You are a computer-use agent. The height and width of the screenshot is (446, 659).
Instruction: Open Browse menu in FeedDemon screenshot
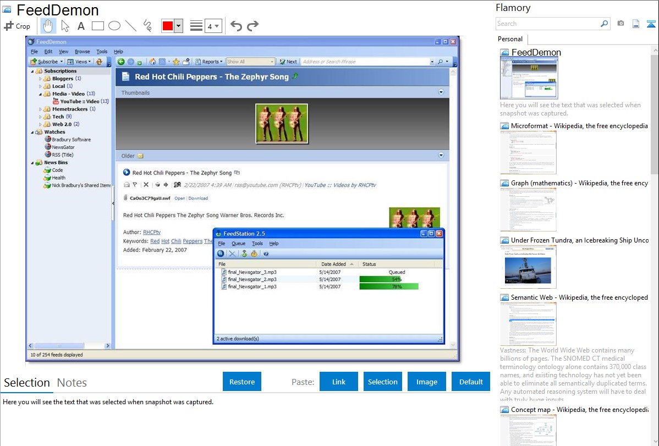click(x=83, y=52)
